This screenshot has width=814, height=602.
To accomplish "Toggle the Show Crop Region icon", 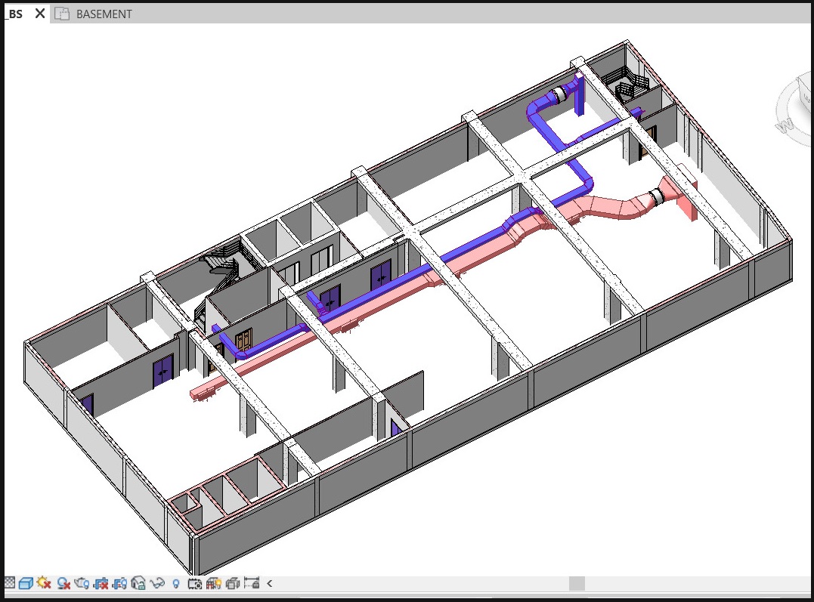I will click(119, 583).
